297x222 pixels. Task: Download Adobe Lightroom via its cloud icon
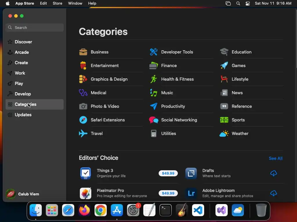(x=273, y=193)
